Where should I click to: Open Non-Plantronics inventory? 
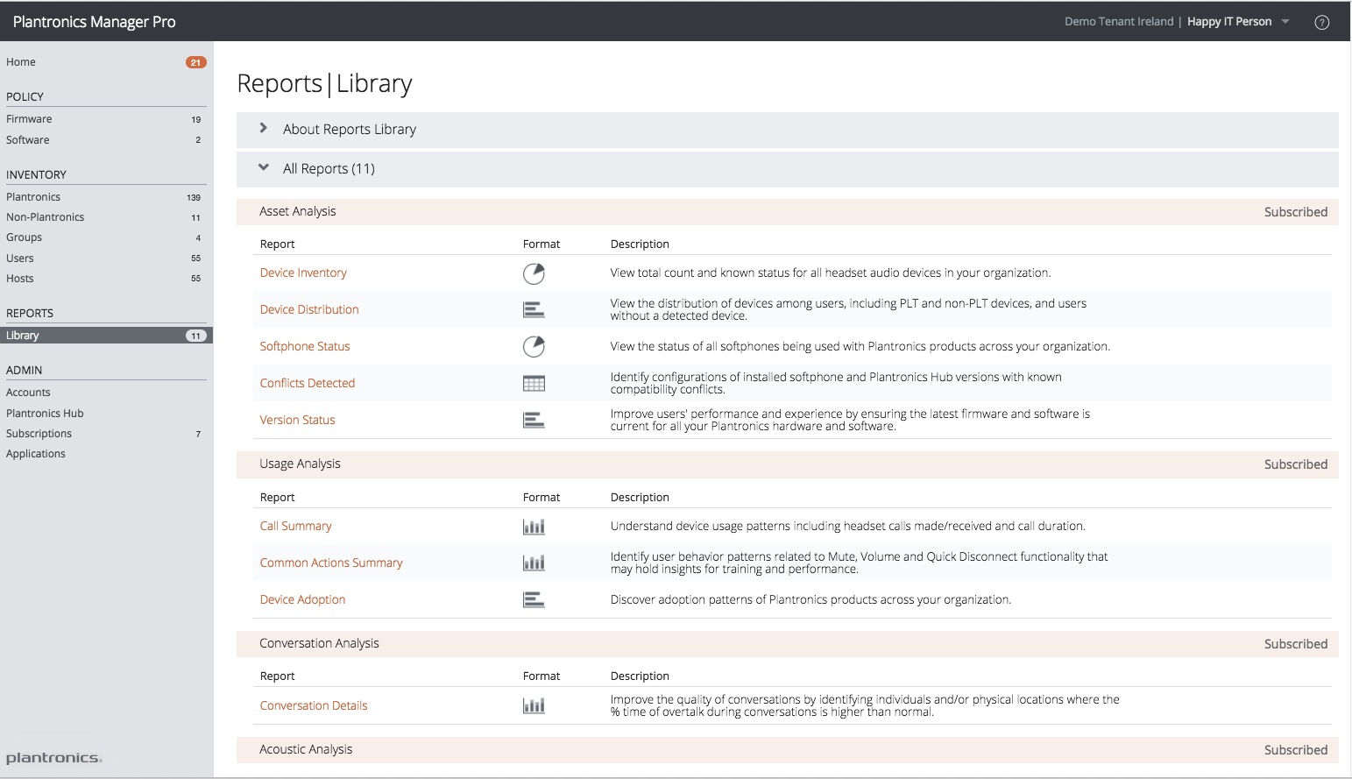46,217
